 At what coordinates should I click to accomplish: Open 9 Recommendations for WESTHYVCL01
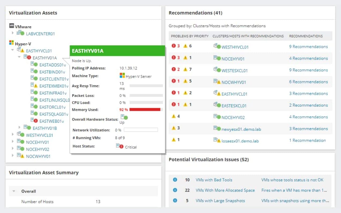pyautogui.click(x=308, y=46)
